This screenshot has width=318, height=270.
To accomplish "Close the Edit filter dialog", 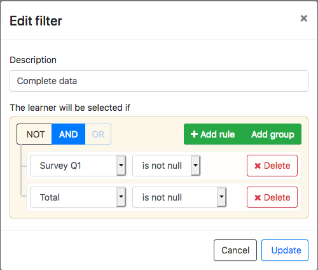I will pos(304,18).
